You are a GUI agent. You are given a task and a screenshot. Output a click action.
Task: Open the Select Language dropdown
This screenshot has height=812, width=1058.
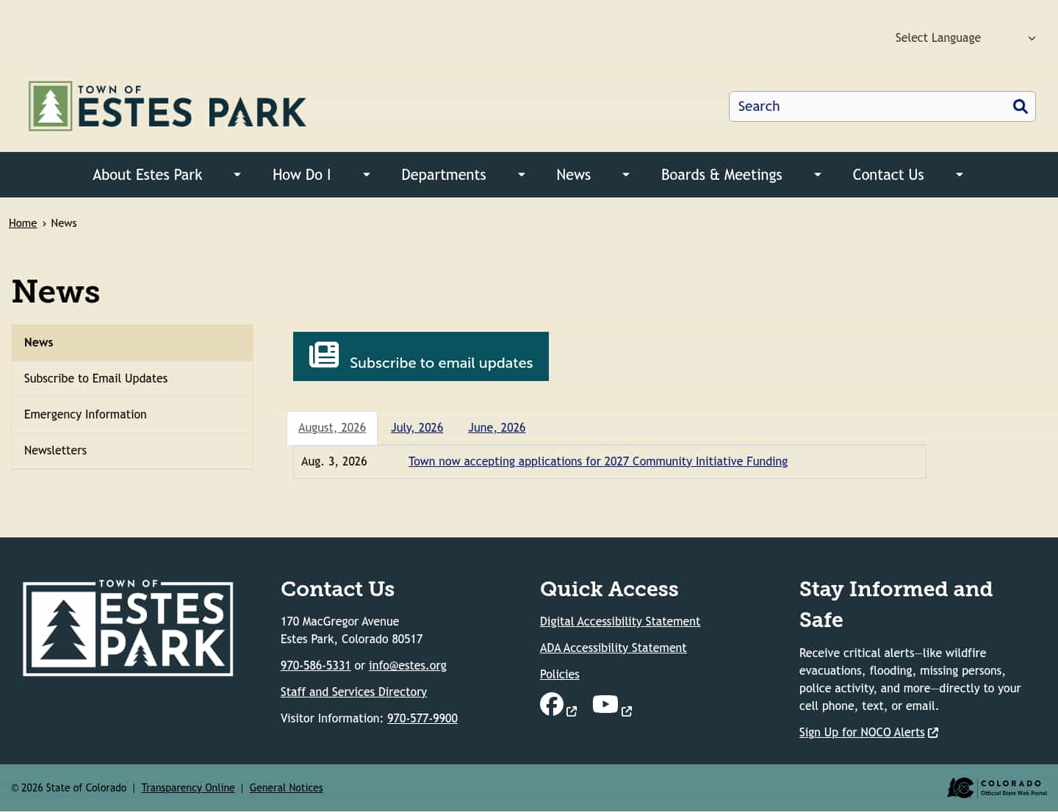[965, 37]
